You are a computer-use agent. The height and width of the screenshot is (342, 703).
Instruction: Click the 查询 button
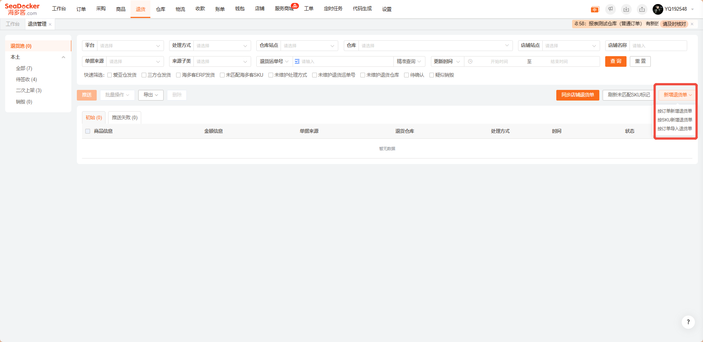616,61
